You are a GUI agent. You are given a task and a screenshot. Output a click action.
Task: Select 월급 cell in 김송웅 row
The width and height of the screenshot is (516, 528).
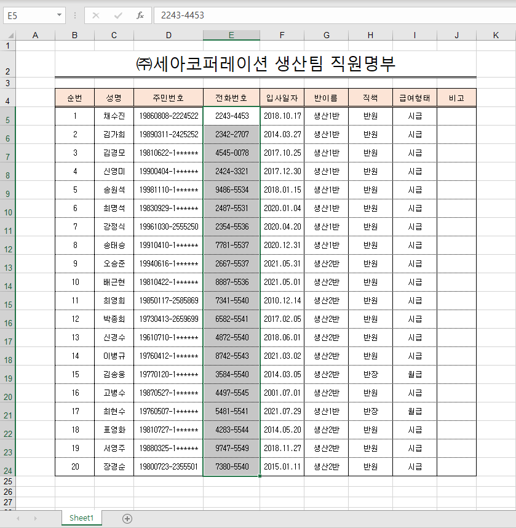415,374
